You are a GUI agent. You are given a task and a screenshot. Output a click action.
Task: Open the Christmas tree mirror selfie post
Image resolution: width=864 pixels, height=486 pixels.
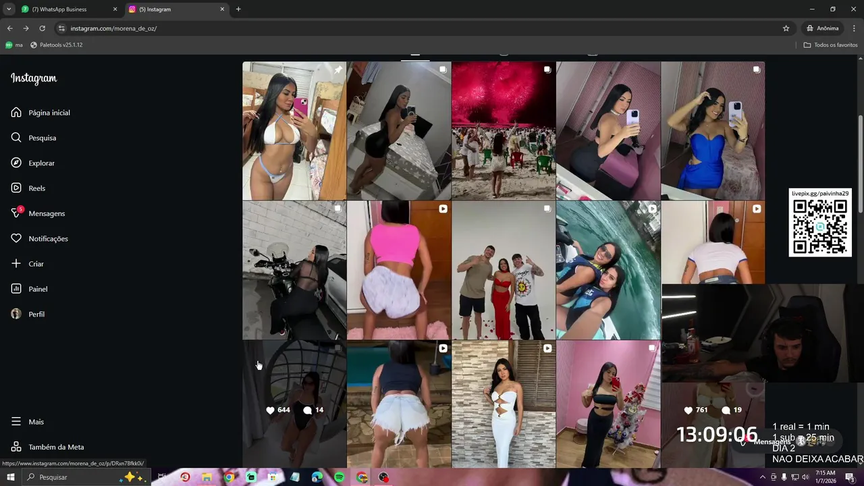[608, 404]
